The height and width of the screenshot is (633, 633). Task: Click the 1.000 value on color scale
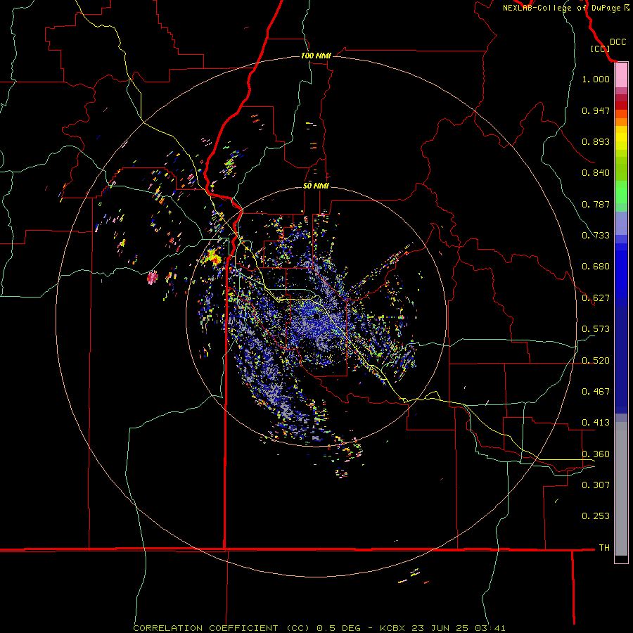click(596, 79)
